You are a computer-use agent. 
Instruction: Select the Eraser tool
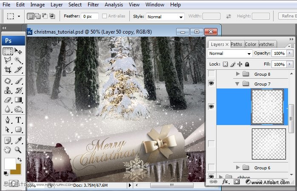pos(8,100)
